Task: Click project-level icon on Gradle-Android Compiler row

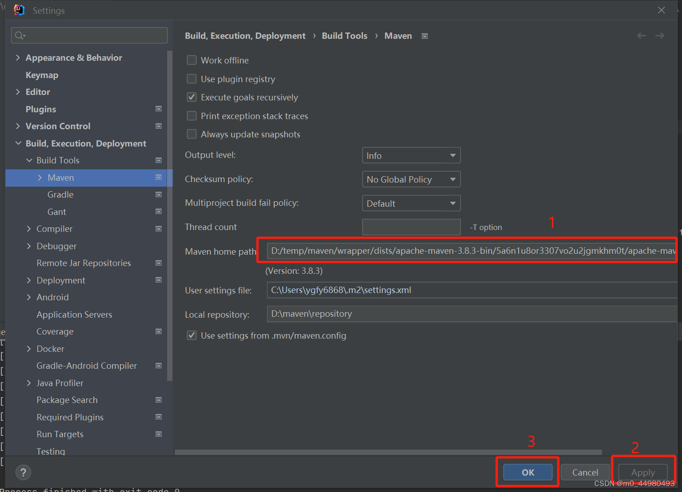Action: (x=158, y=366)
